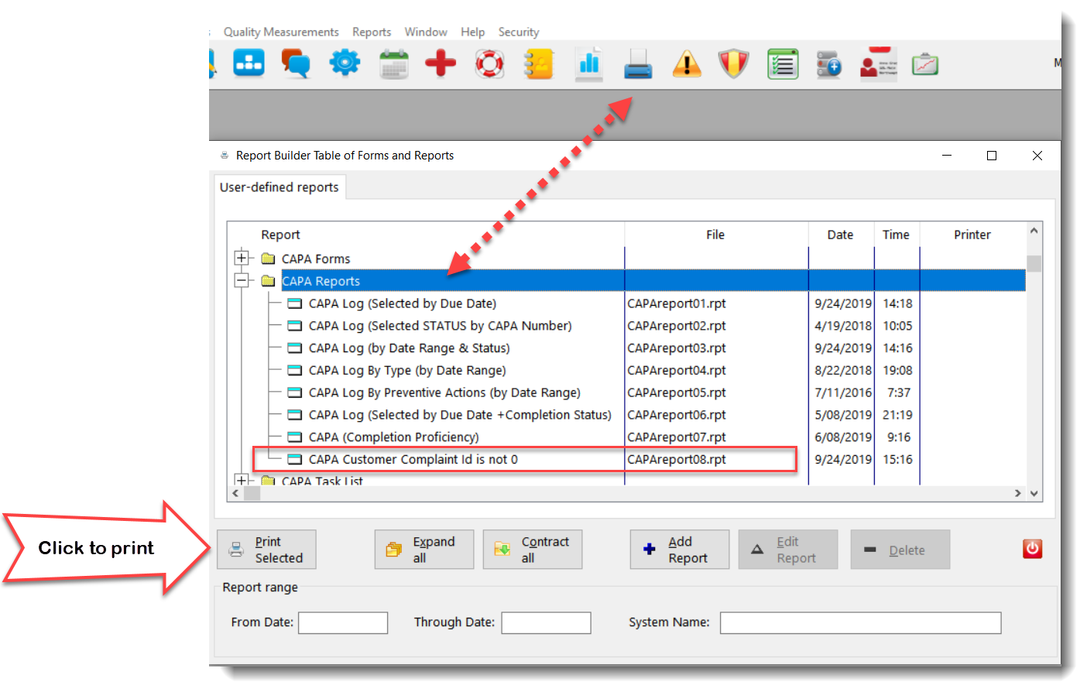
Task: Open the Reports menu
Action: point(372,32)
